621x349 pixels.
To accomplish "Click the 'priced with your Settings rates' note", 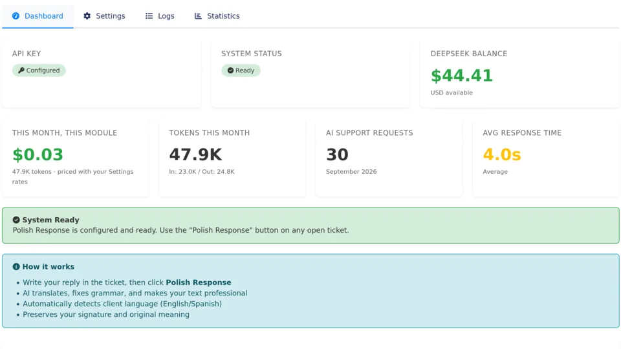I will (72, 177).
